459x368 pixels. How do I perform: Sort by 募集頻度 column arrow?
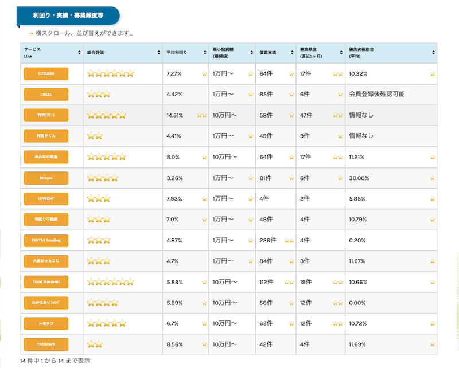pyautogui.click(x=341, y=52)
